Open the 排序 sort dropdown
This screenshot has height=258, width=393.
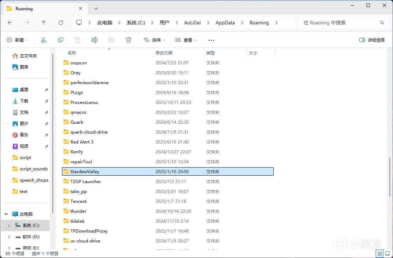[x=154, y=40]
